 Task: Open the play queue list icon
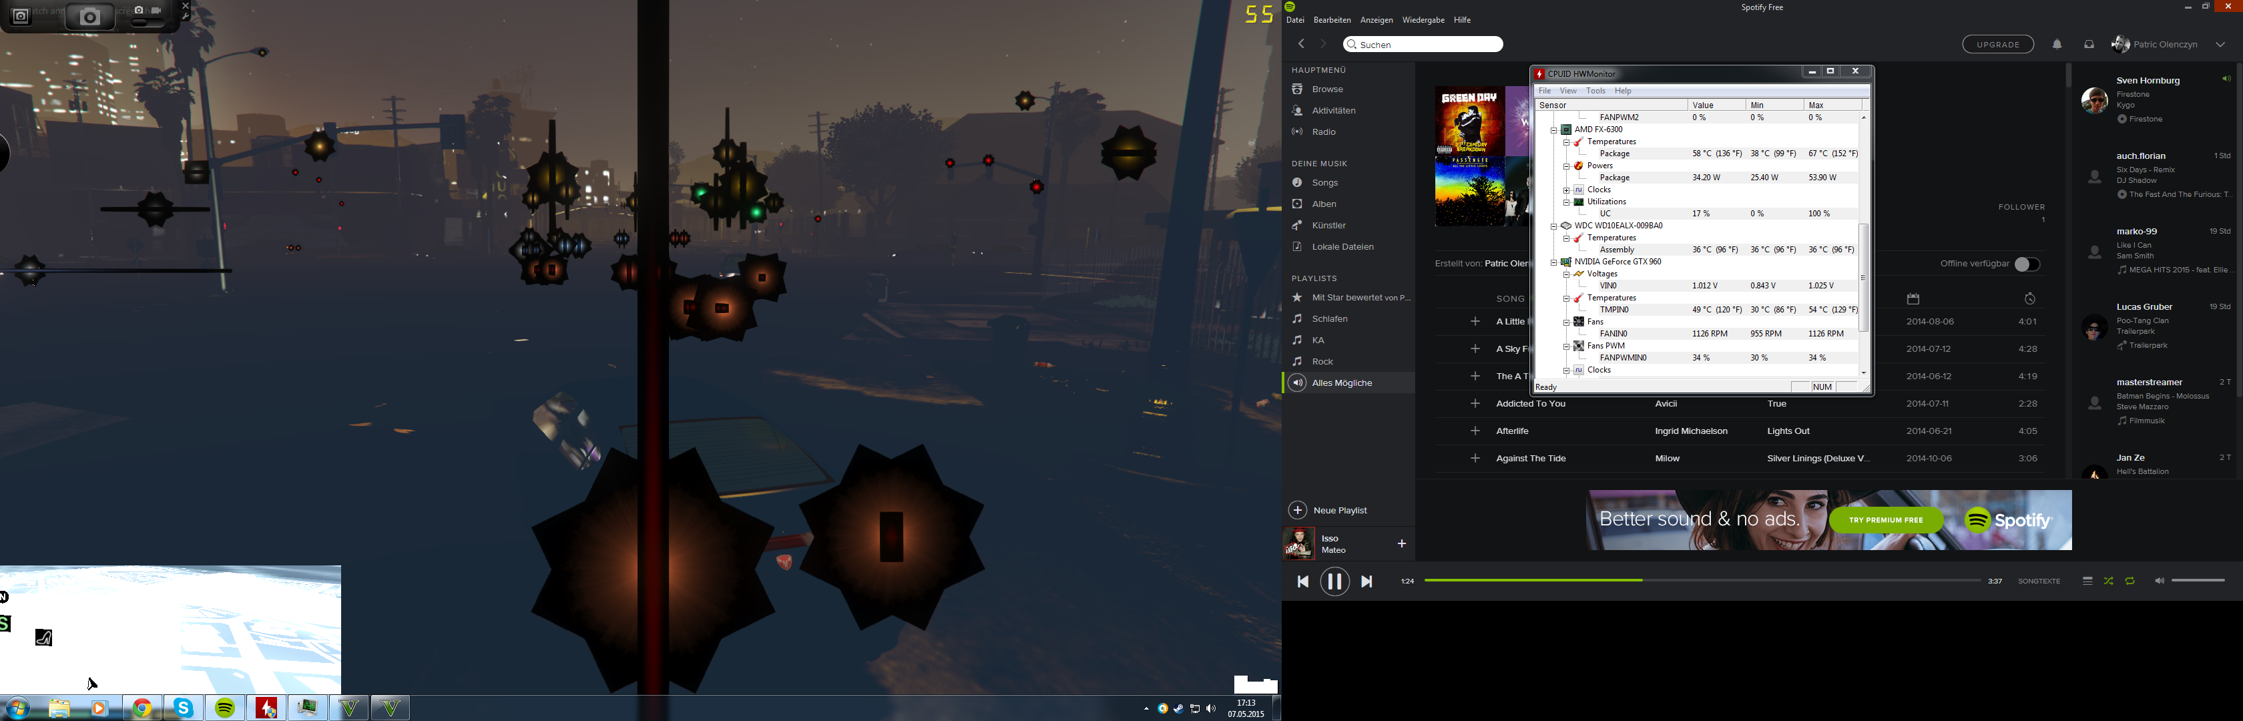point(2087,581)
